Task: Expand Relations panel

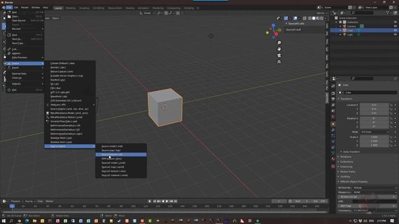Action: [x=345, y=157]
